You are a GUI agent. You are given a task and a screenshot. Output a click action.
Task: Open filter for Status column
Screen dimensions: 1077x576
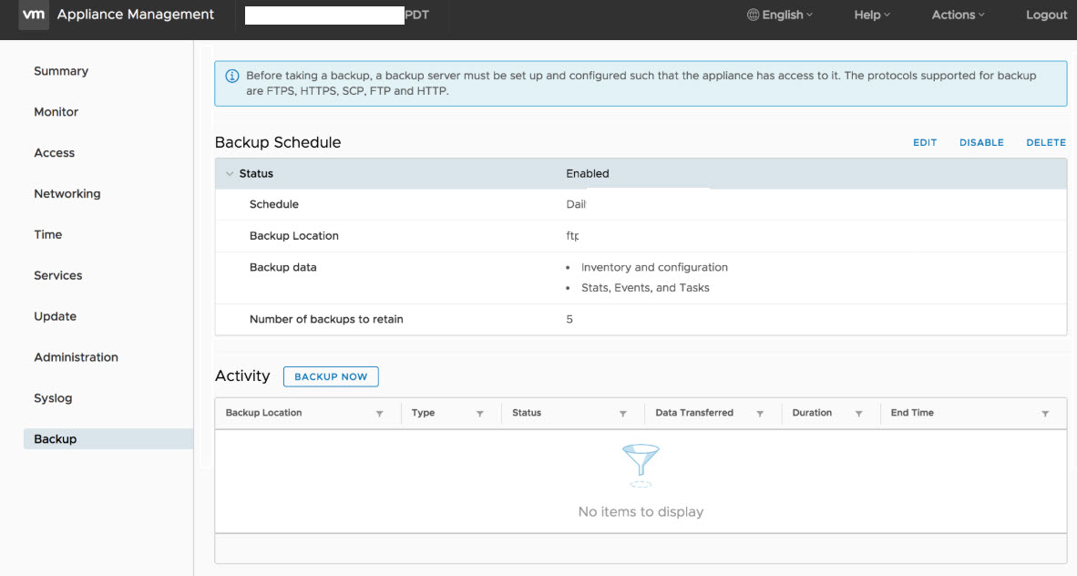click(x=623, y=414)
